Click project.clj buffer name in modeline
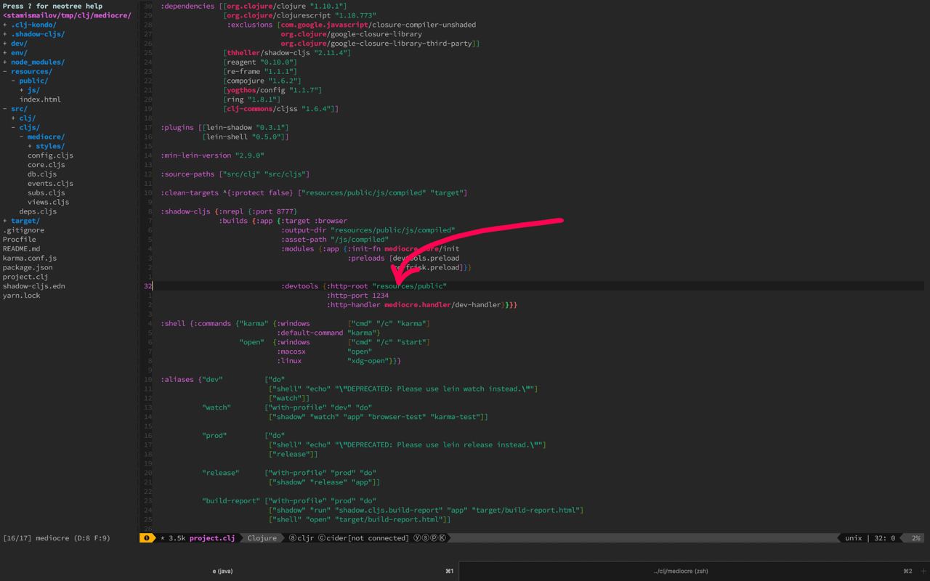930x581 pixels. [212, 538]
